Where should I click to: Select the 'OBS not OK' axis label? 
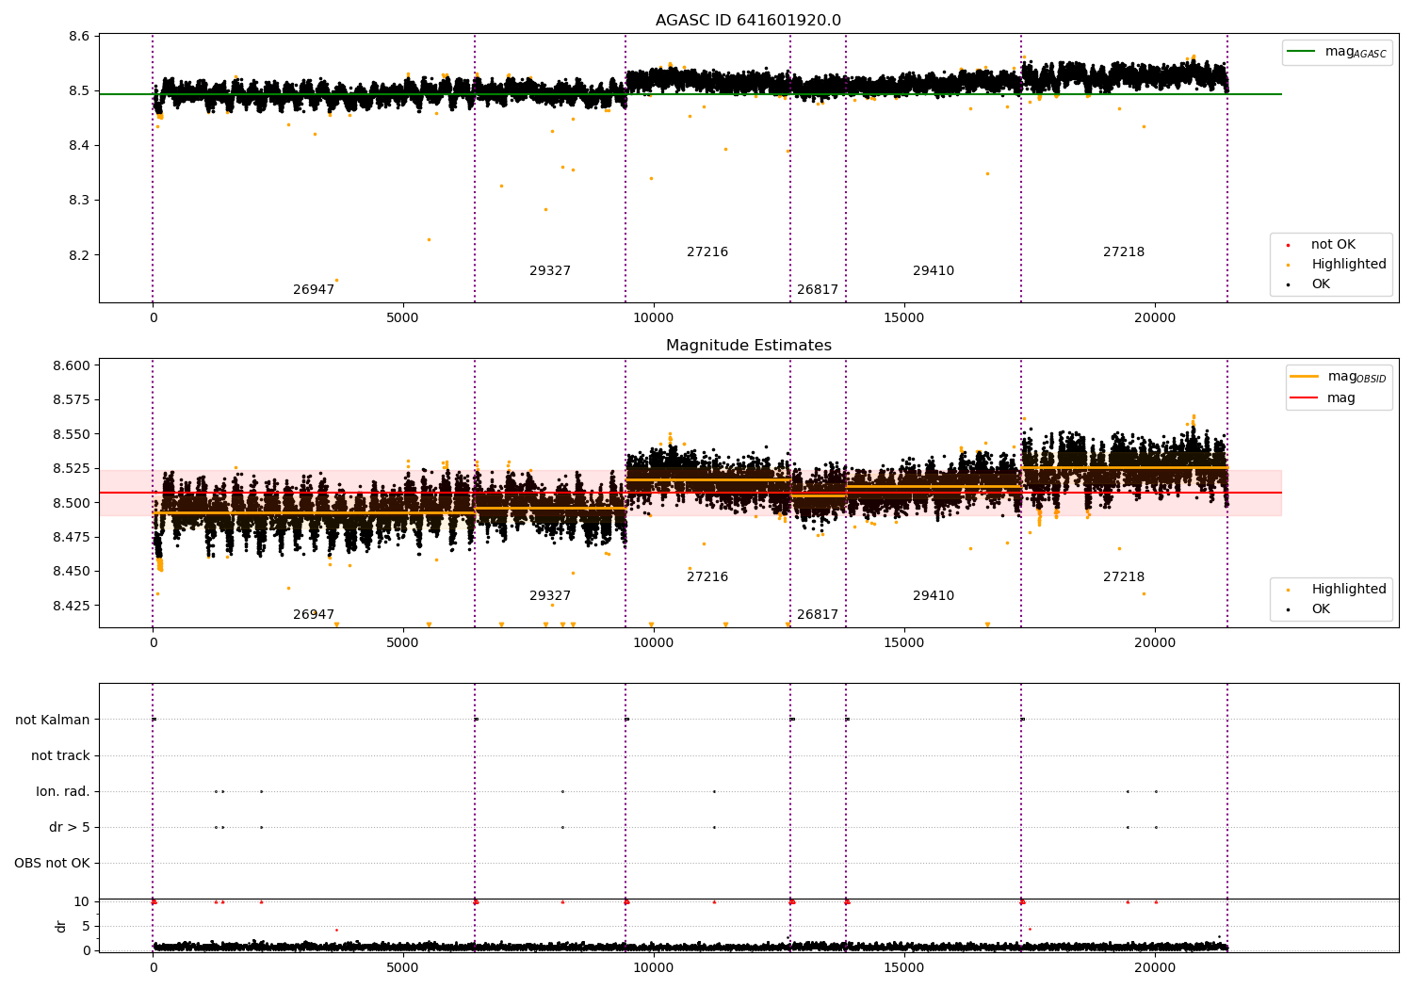52,863
